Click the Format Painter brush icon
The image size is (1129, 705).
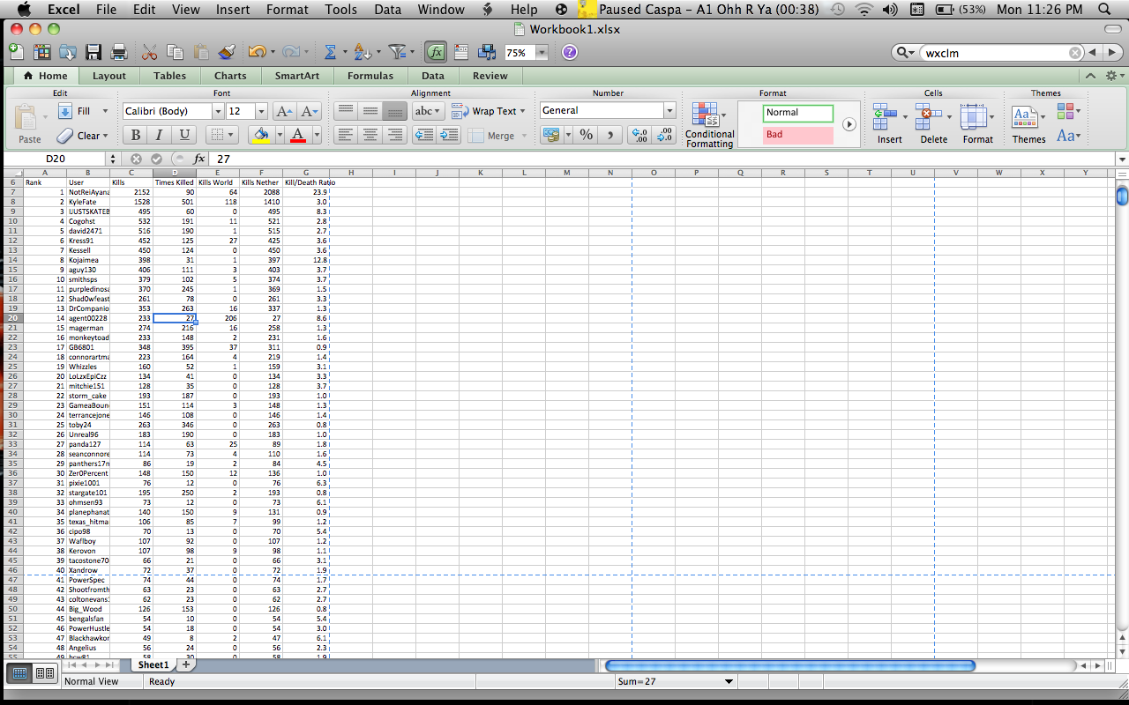point(225,52)
